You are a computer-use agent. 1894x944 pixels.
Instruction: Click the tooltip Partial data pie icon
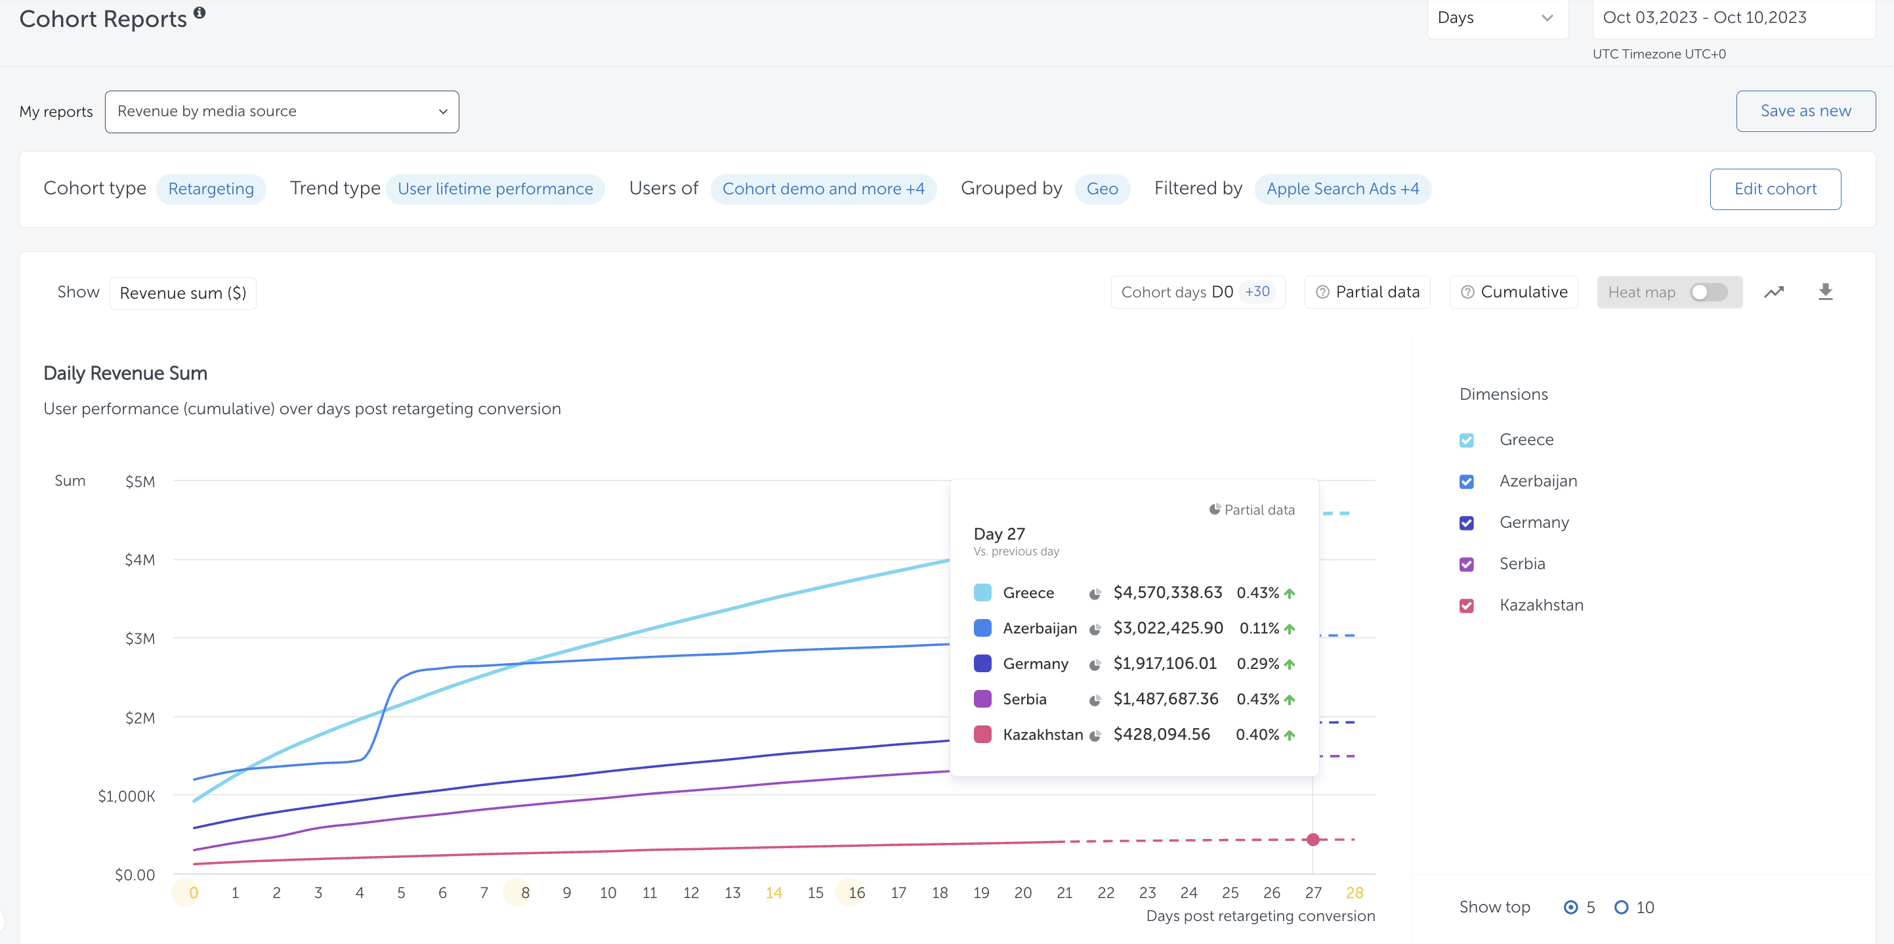click(1215, 509)
